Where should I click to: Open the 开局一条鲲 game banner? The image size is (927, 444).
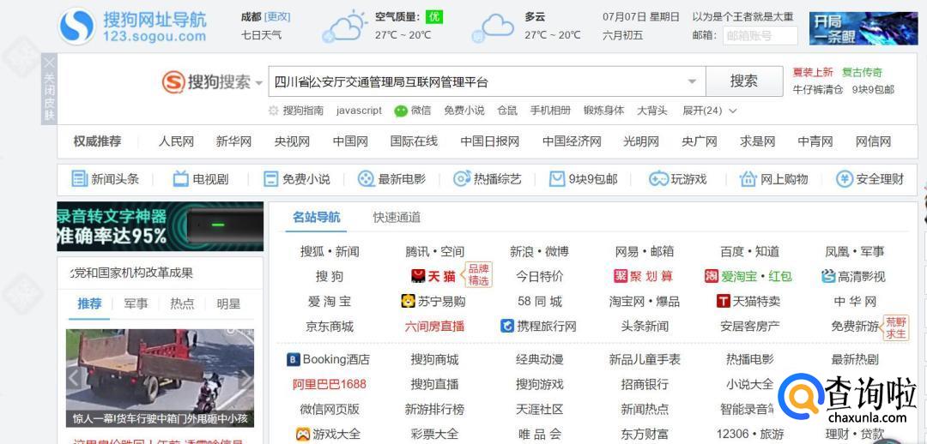pyautogui.click(x=863, y=27)
